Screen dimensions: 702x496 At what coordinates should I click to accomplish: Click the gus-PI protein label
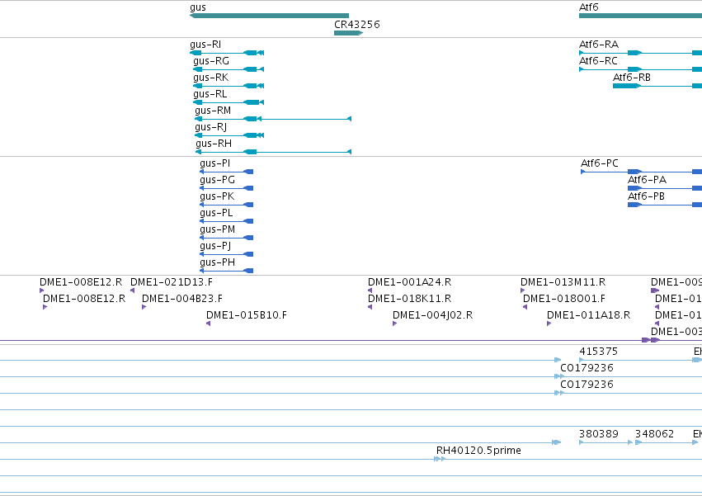[x=215, y=163]
